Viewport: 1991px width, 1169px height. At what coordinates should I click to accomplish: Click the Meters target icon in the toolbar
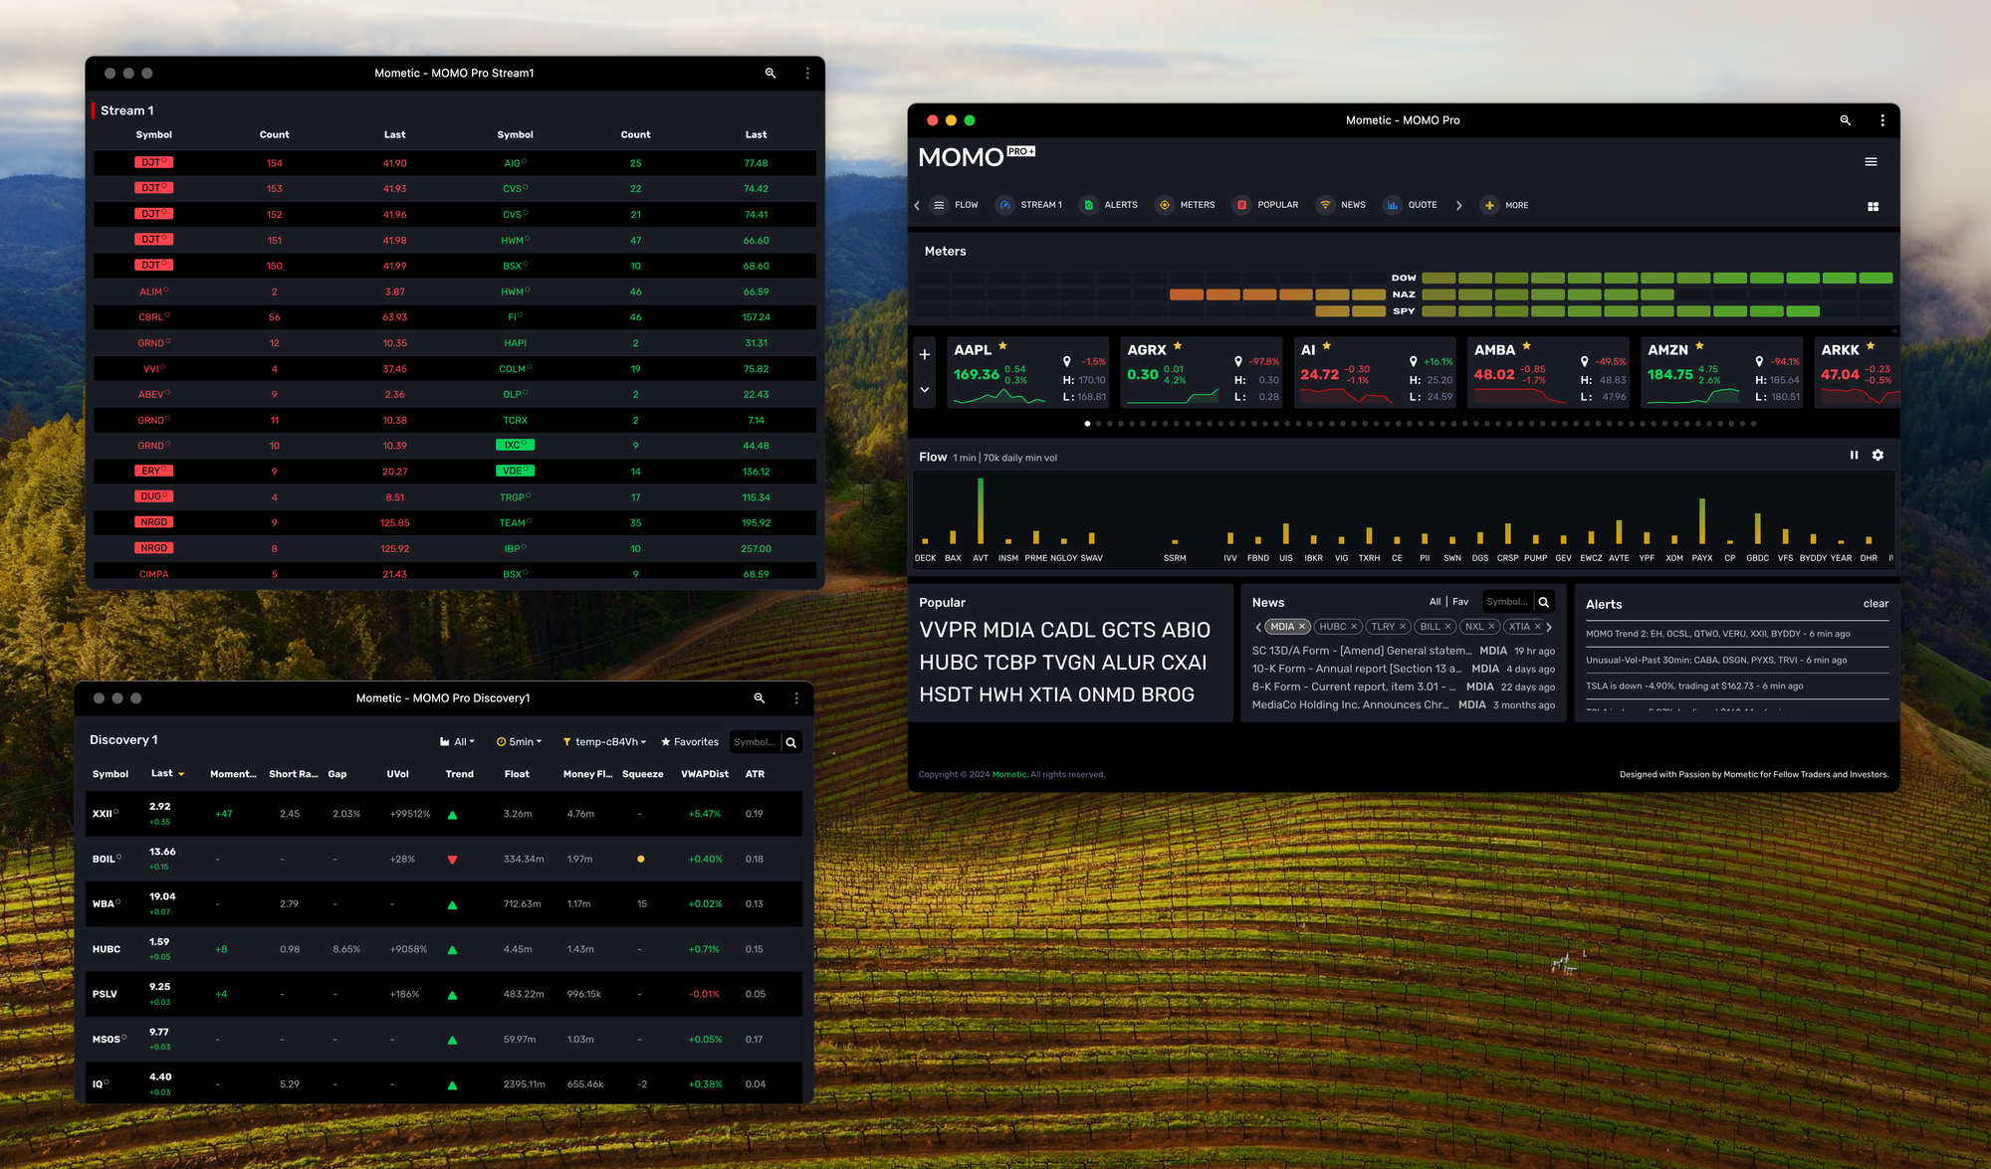1164,205
